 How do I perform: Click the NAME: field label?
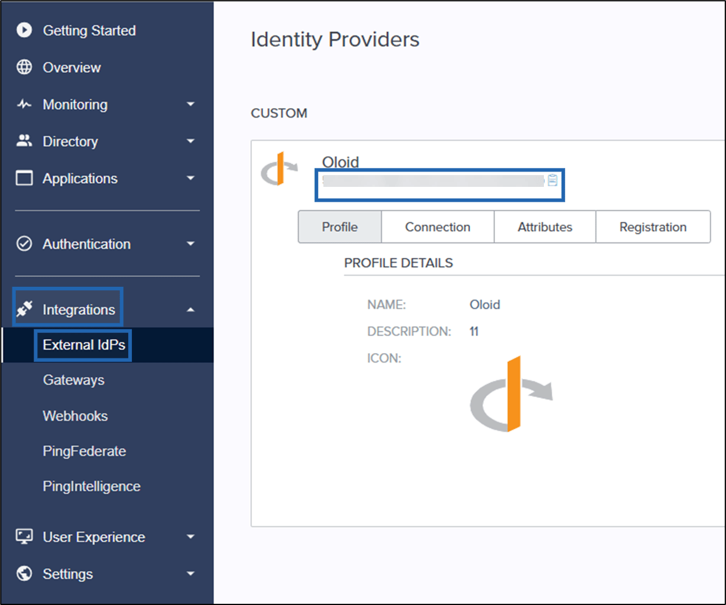[387, 305]
